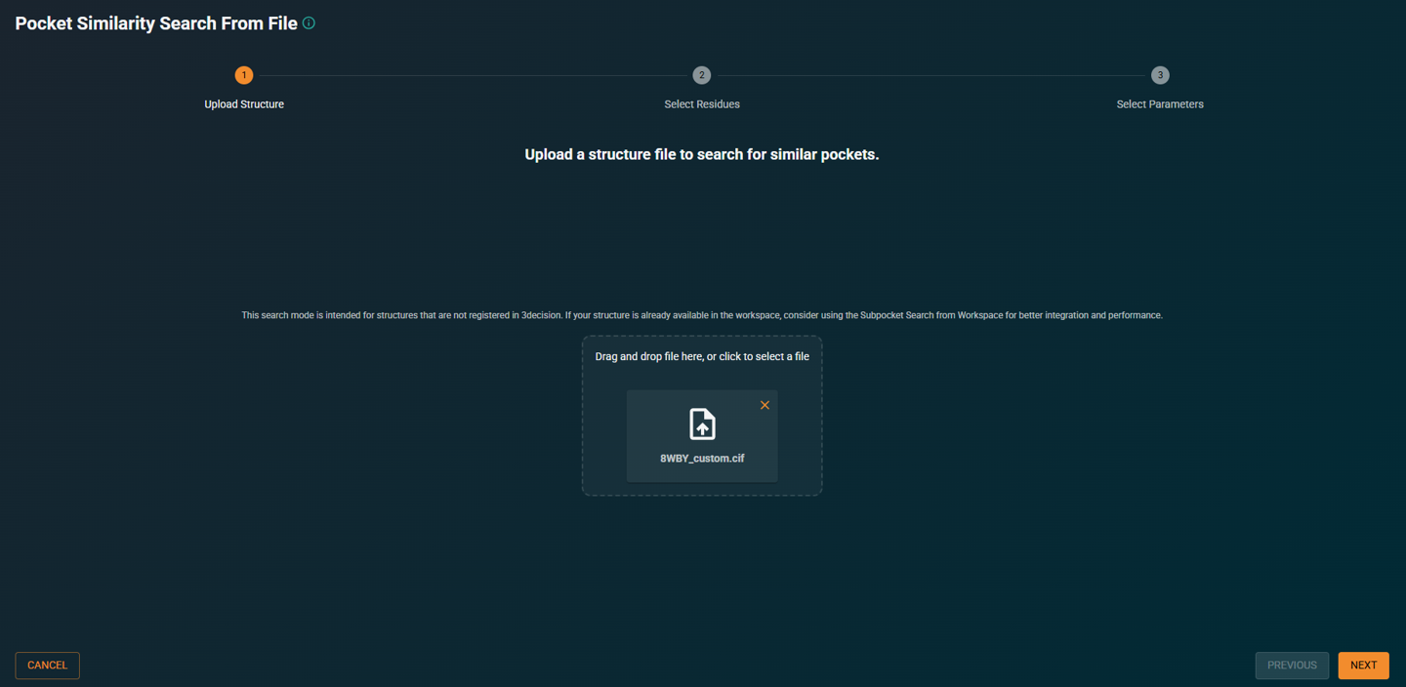Select step 1 circle in the wizard
The height and width of the screenshot is (687, 1406).
click(x=243, y=74)
